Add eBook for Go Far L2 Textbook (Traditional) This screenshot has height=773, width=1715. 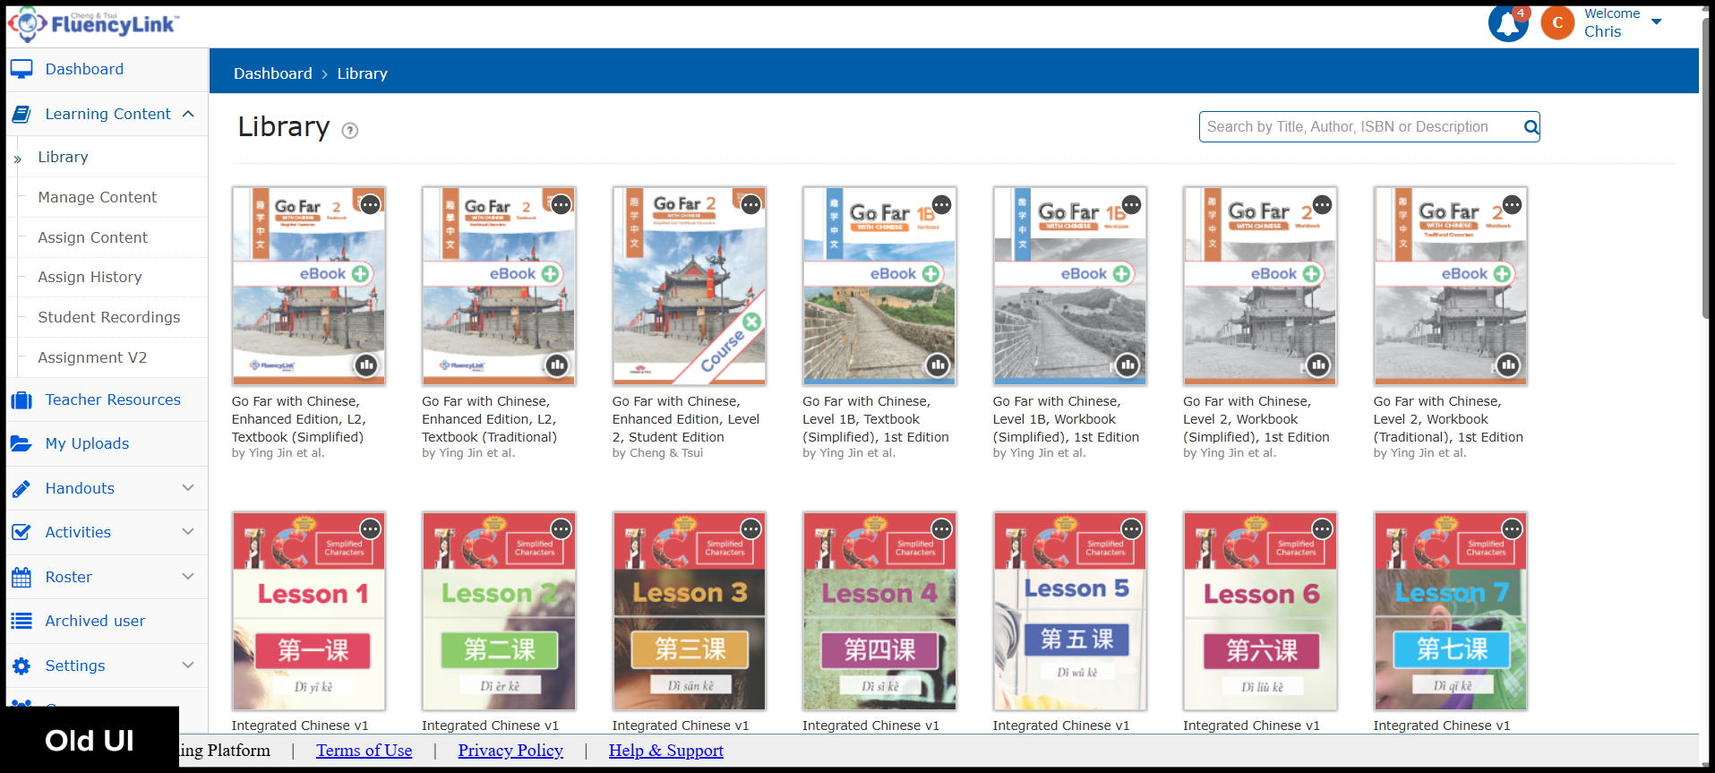550,274
